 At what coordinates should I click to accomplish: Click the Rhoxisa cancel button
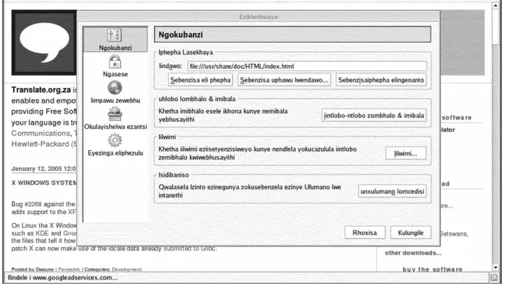click(x=365, y=232)
